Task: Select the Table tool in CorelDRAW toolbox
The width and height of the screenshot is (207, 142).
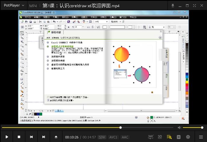Action: coord(22,79)
